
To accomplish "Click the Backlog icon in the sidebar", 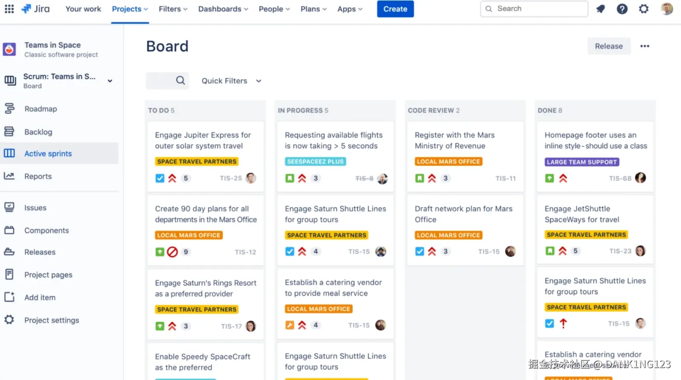I will (x=10, y=132).
